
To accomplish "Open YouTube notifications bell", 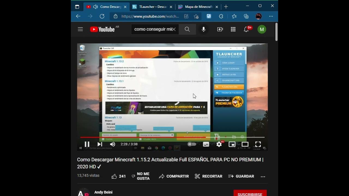I will 246,29.
